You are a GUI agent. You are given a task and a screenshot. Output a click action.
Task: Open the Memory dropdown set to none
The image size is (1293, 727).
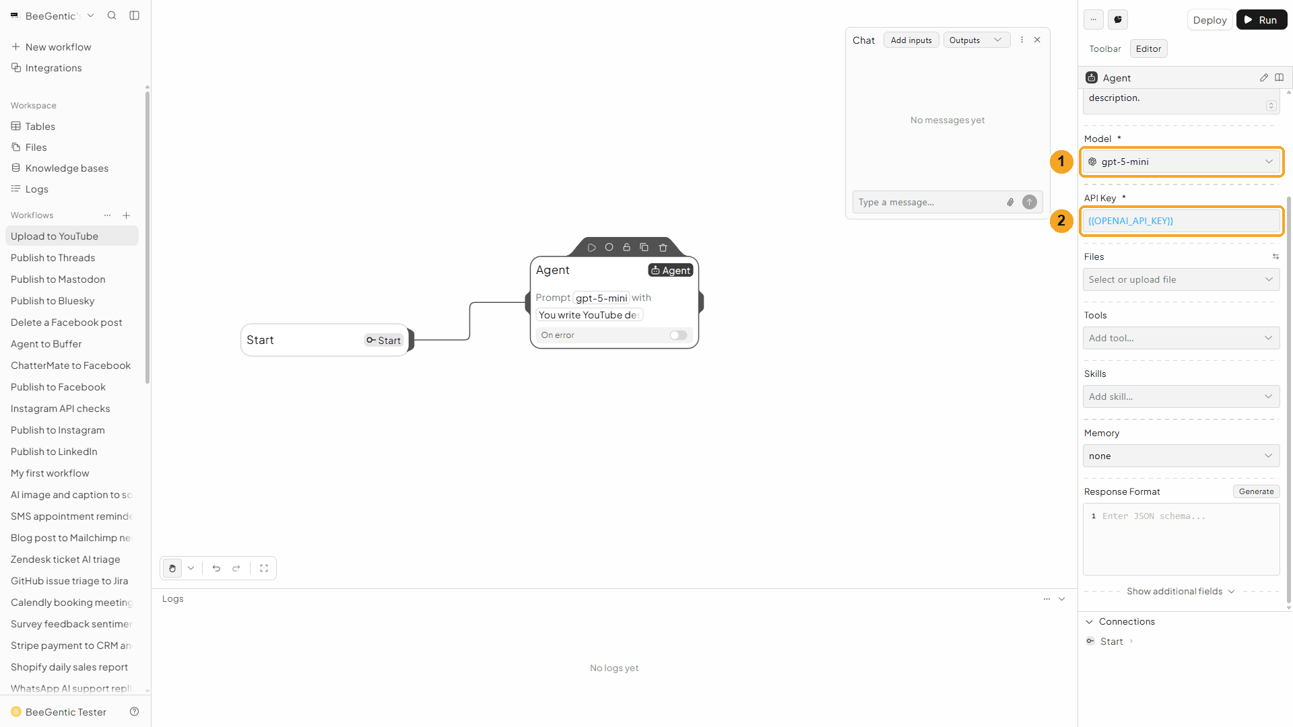[x=1181, y=456]
